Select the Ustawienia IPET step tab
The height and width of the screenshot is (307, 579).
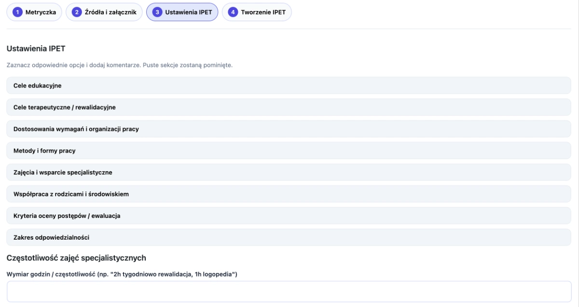188,13
